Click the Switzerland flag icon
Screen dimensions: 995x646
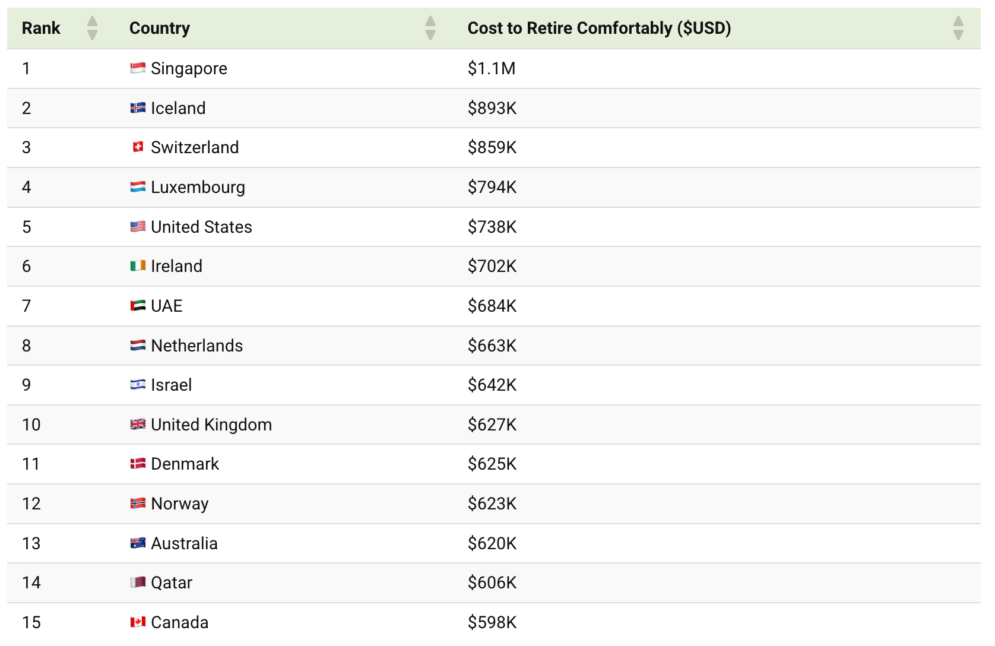(x=138, y=147)
